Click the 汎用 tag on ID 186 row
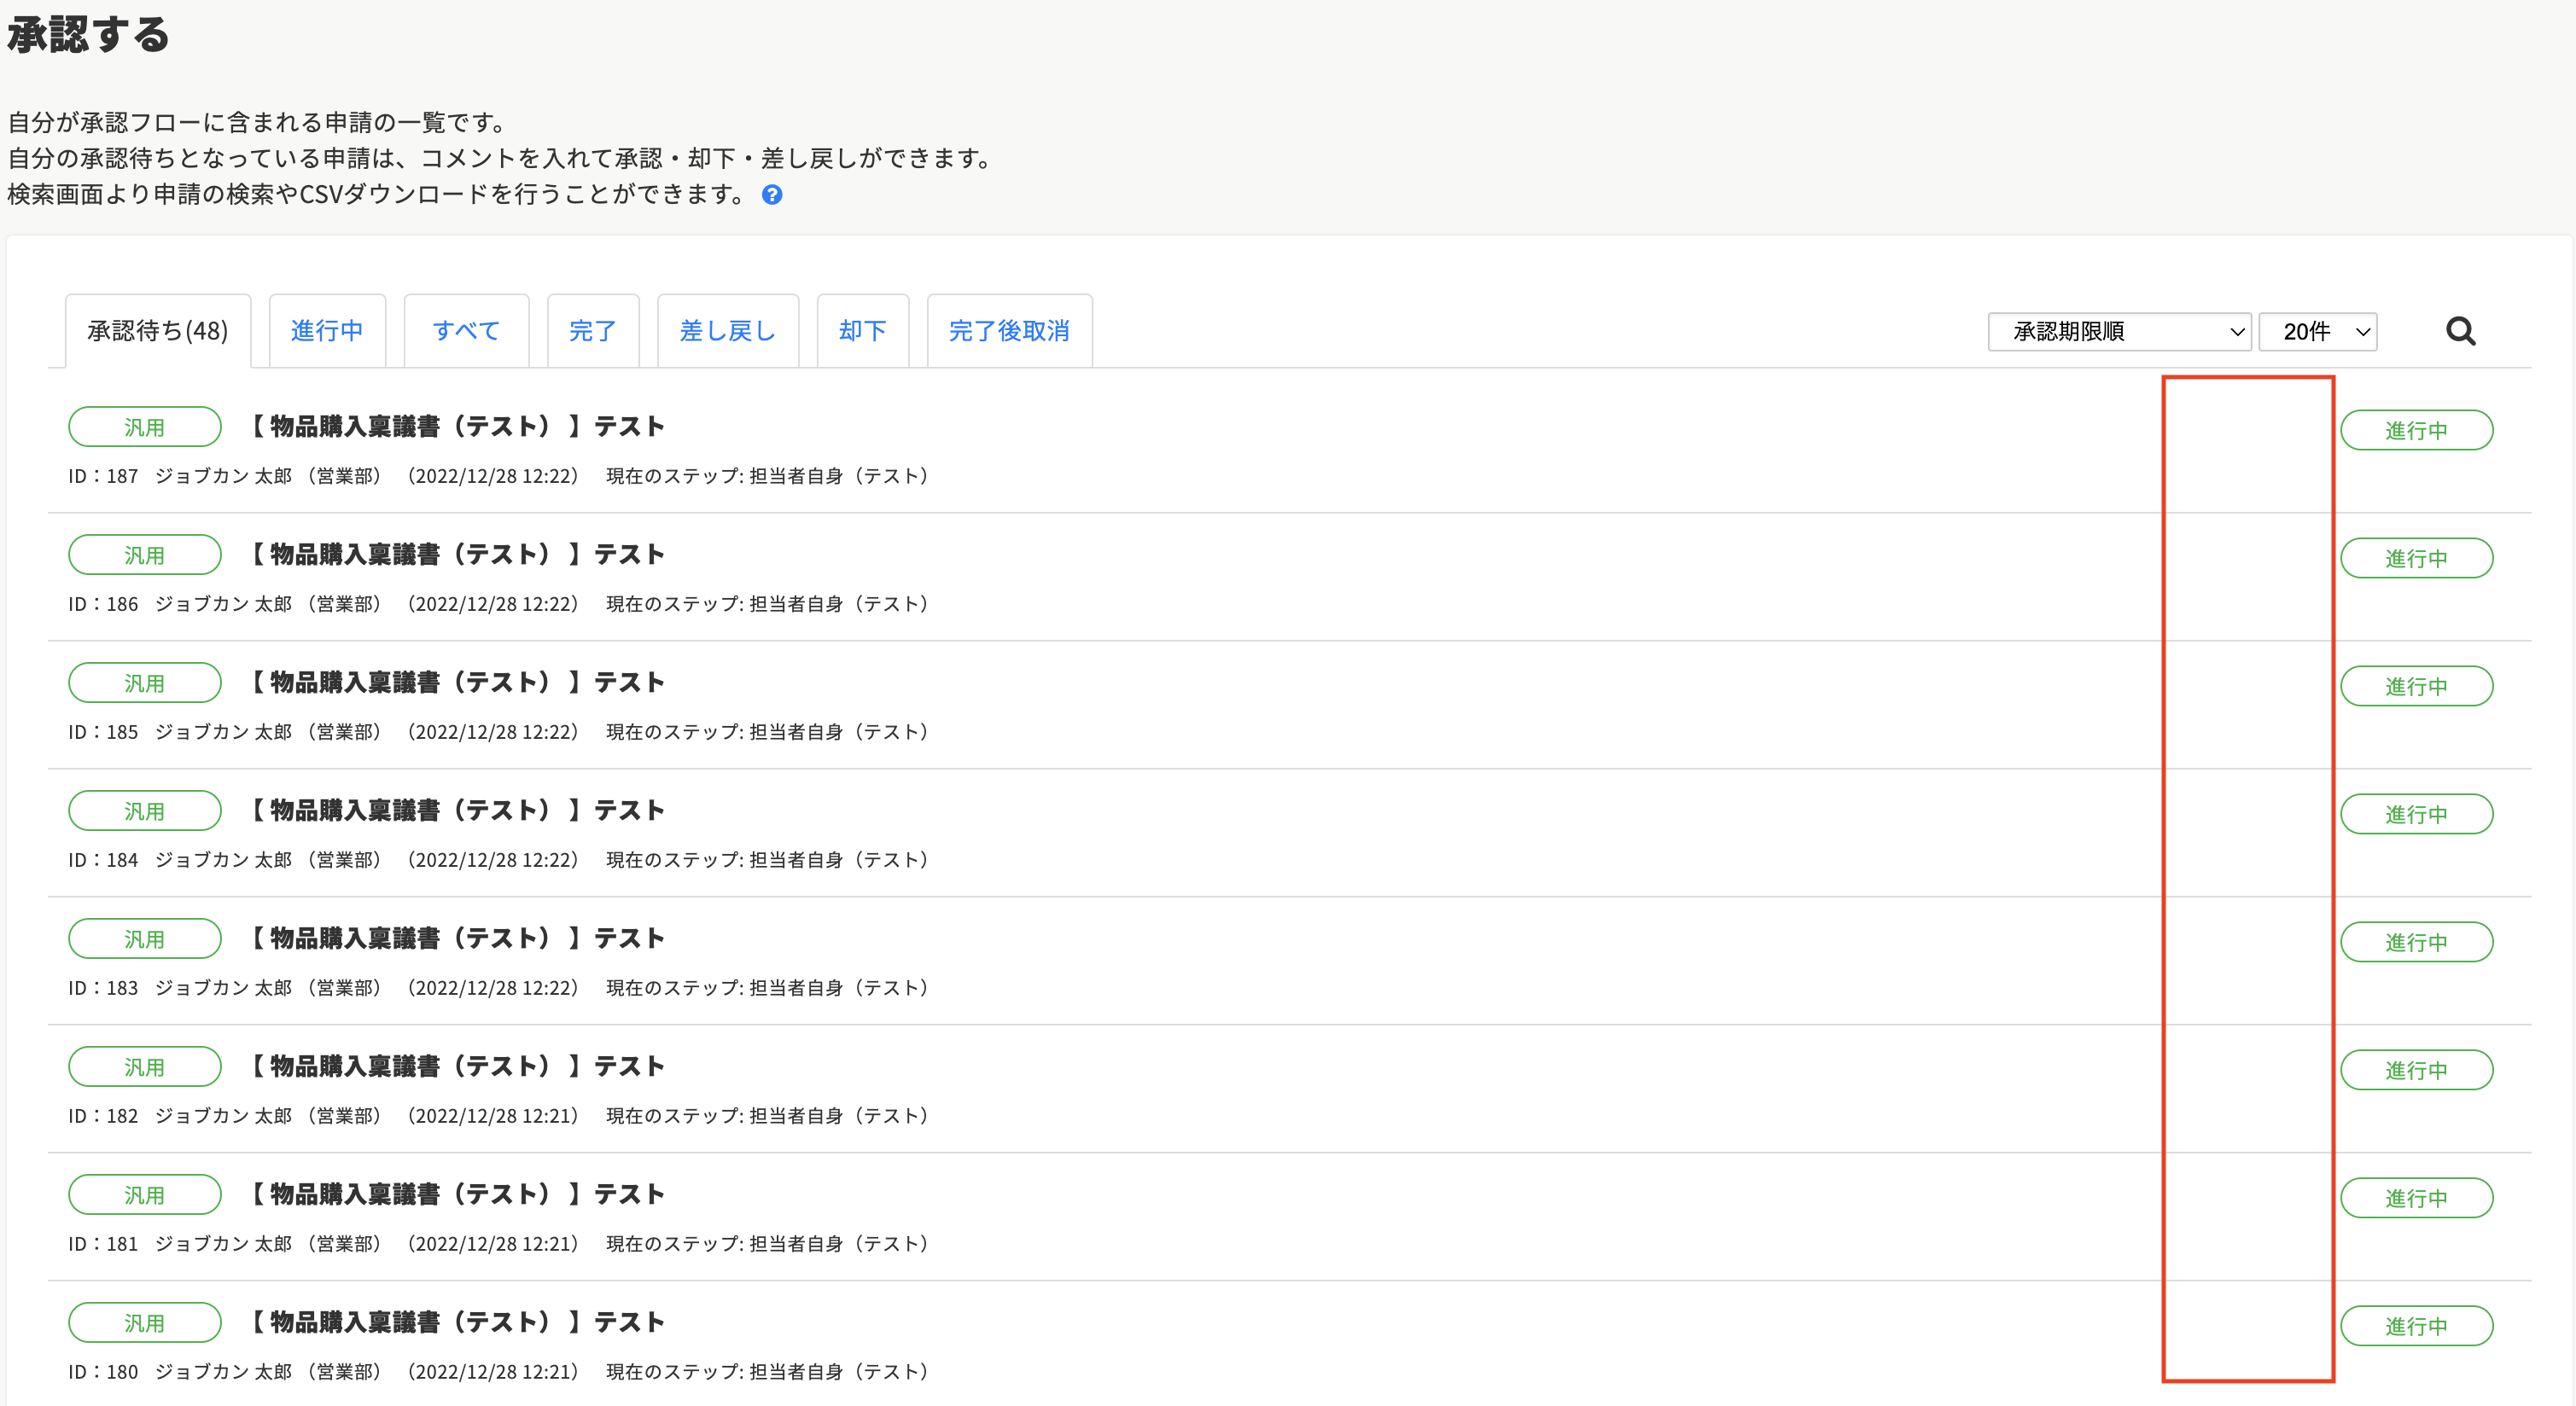2576x1406 pixels. click(x=144, y=555)
